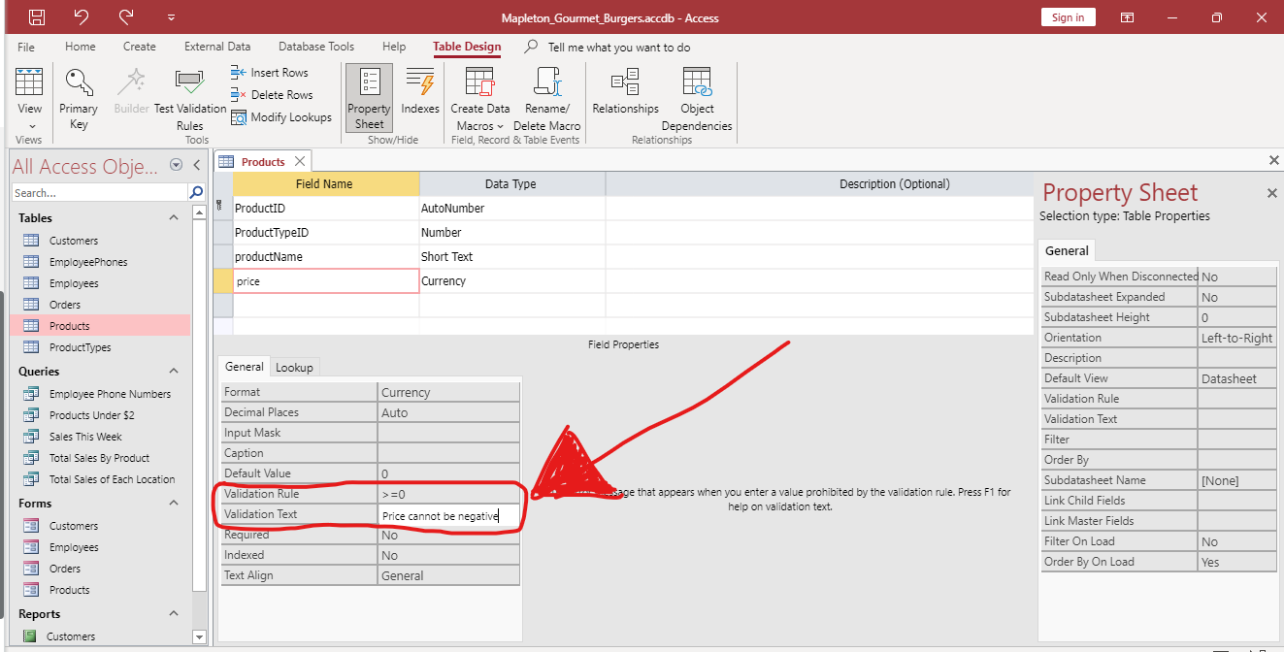1284x652 pixels.
Task: Click the ProductID field name cell
Action: point(325,209)
